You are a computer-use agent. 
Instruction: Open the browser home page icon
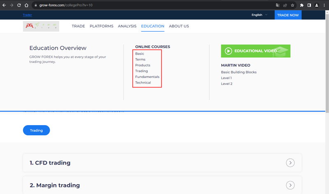pyautogui.click(x=26, y=5)
